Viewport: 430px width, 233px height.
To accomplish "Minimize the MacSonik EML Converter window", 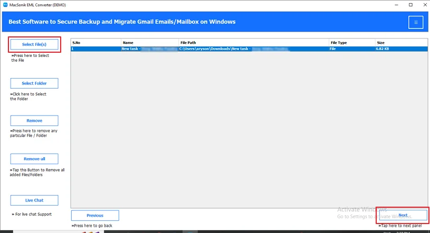I will [x=396, y=5].
